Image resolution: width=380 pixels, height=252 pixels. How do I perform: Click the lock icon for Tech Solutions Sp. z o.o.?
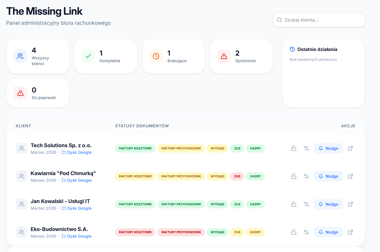294,148
